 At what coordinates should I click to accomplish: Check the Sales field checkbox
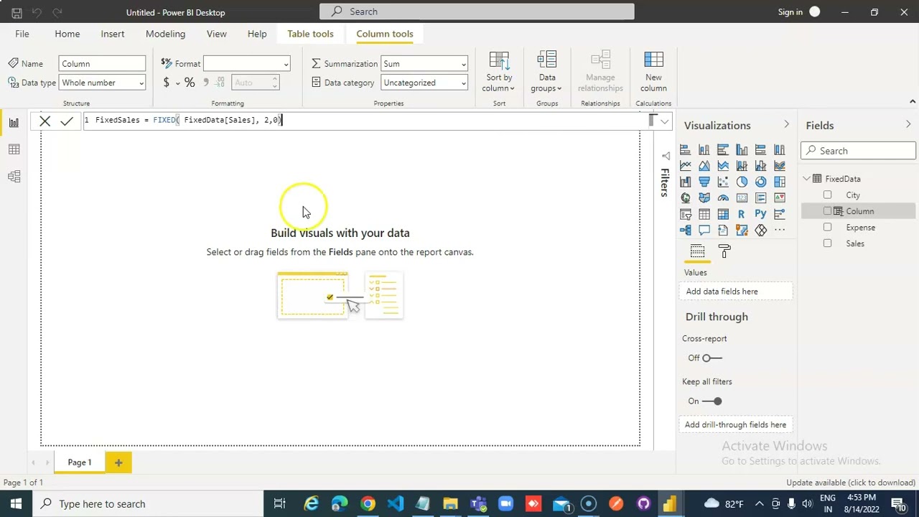(827, 243)
